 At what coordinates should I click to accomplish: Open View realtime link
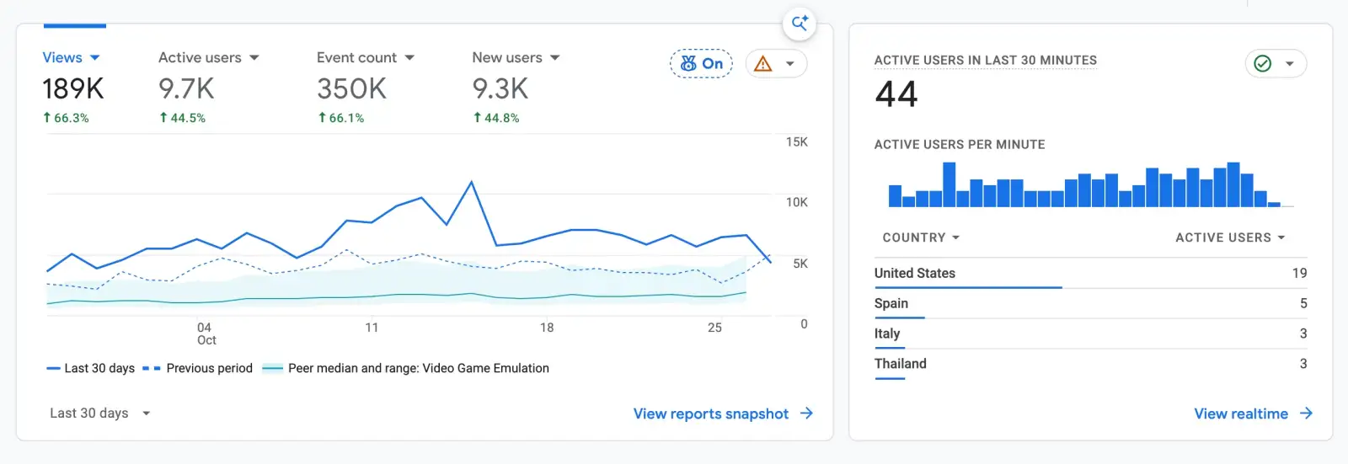click(x=1241, y=413)
